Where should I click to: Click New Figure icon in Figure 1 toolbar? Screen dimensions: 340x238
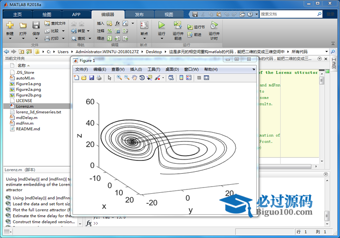pyautogui.click(x=77, y=78)
